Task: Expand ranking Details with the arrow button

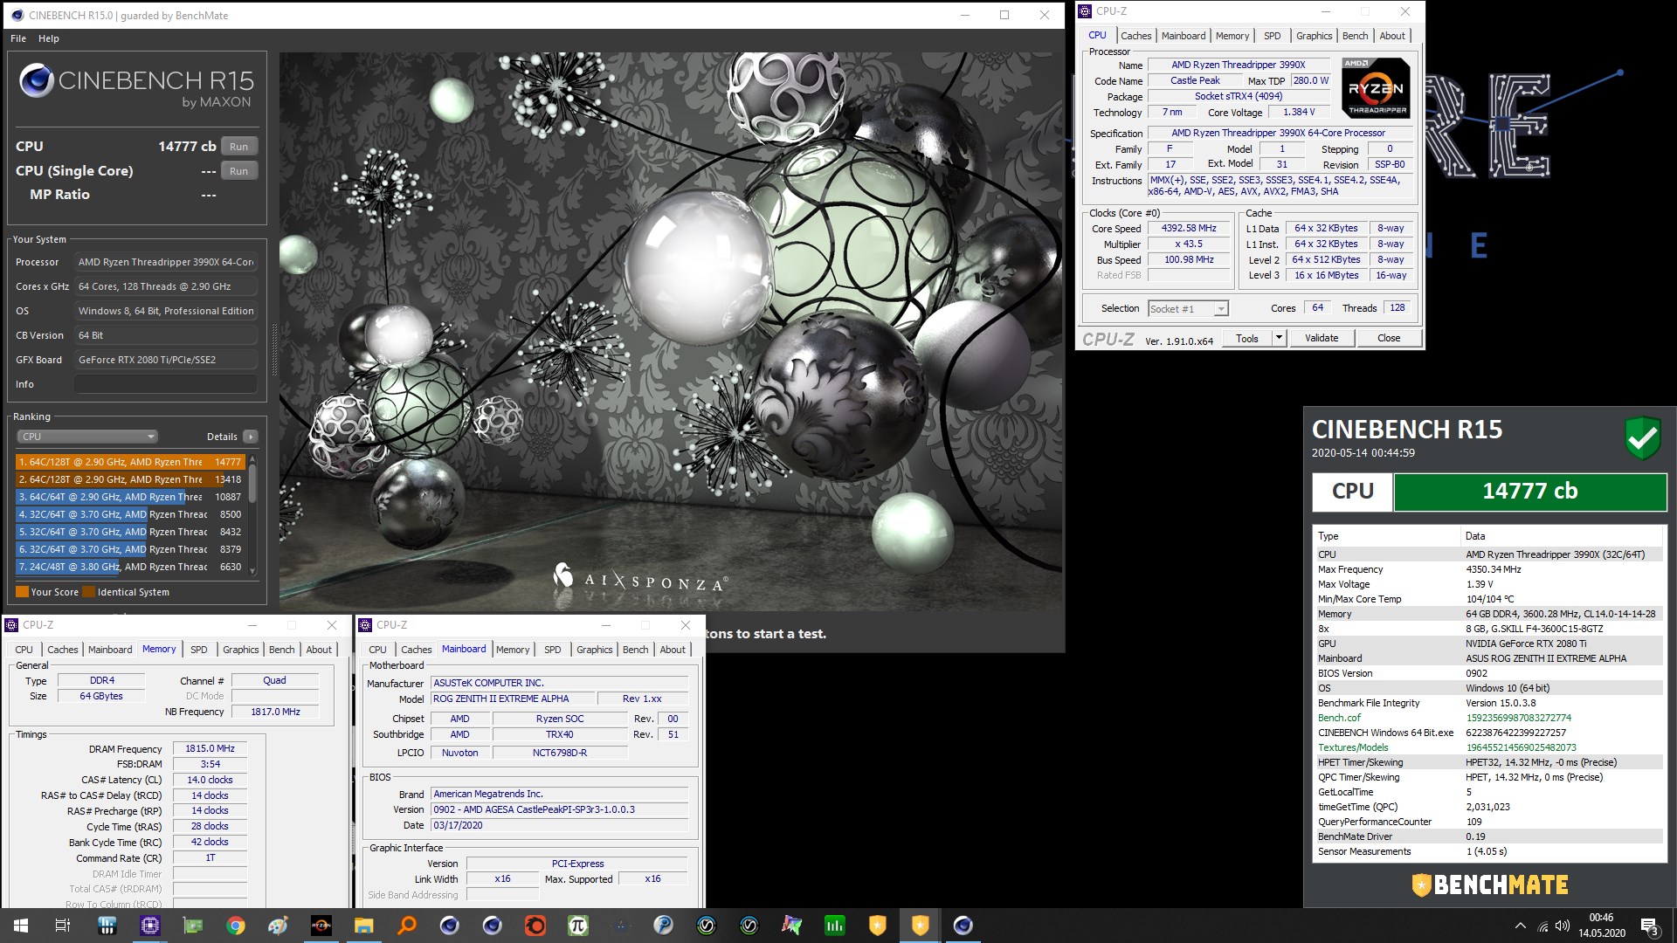Action: [251, 437]
